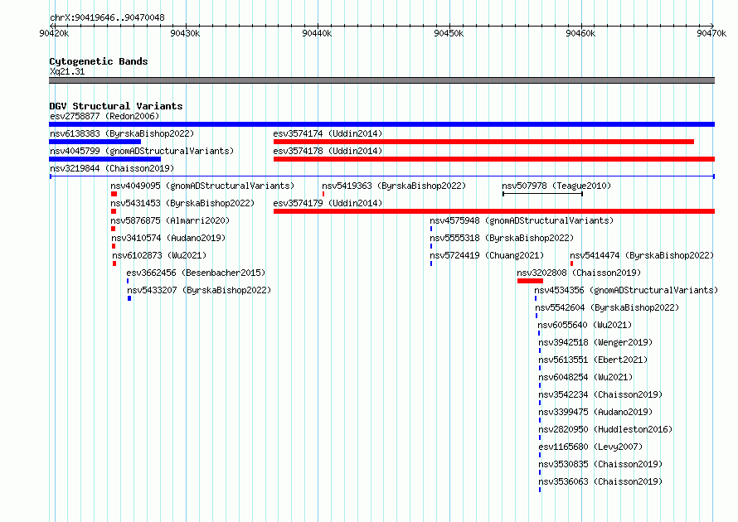Click red bar of esv3574179
Viewport: 738px width, 522px height.
pos(494,211)
